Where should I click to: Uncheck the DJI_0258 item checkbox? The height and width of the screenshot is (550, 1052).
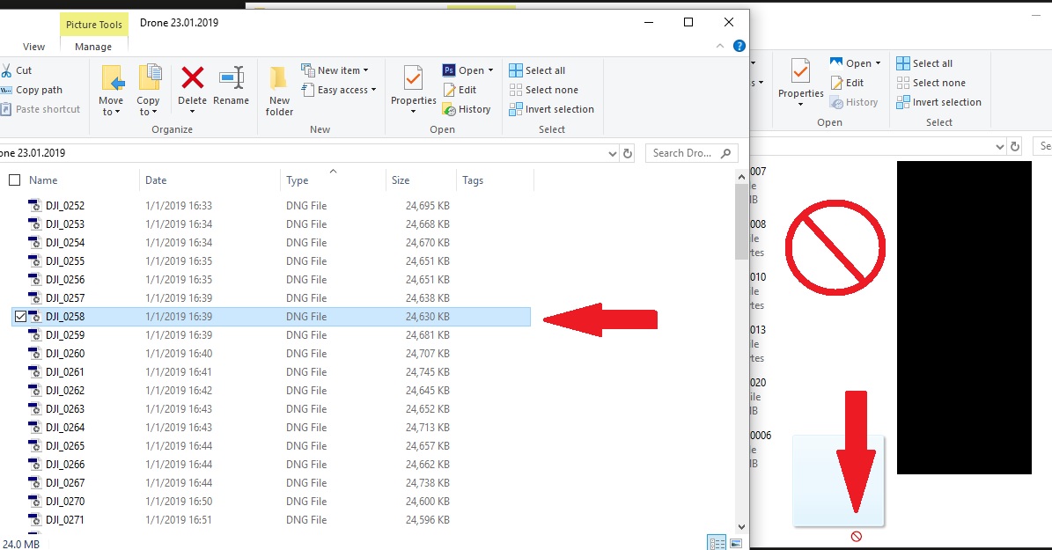(x=21, y=316)
